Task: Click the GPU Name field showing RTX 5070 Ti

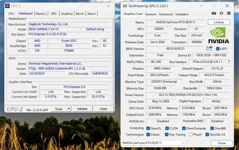Action: pyautogui.click(x=175, y=22)
